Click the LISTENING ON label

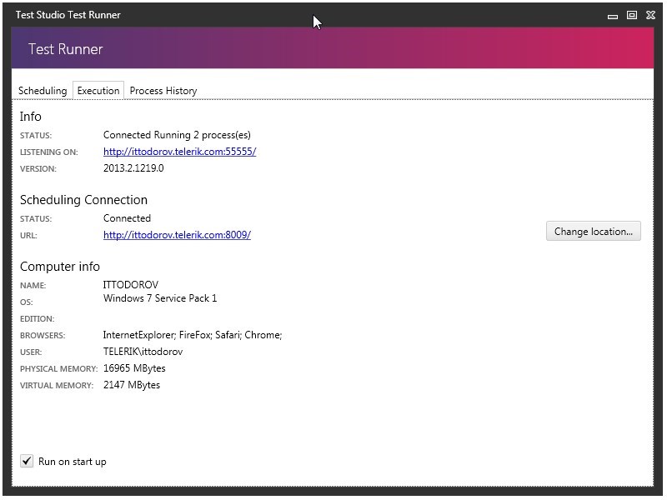(49, 152)
